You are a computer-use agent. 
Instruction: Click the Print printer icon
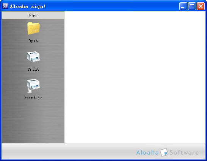point(33,57)
